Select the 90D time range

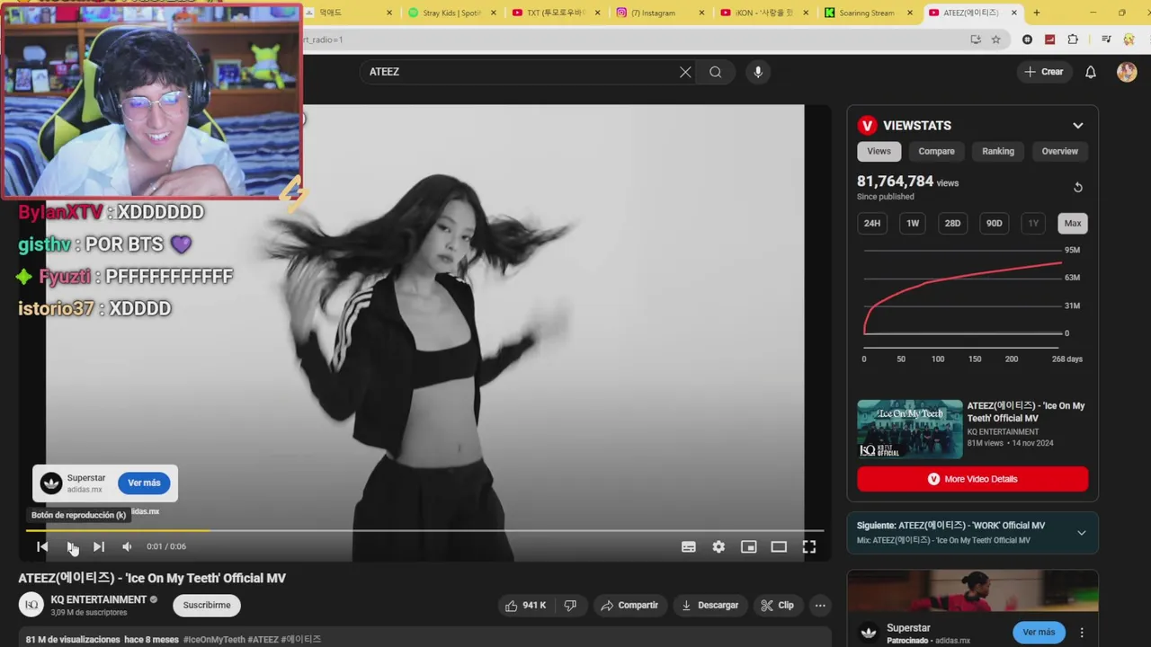pos(994,223)
